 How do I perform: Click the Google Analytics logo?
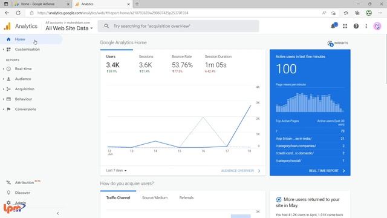pos(7,26)
